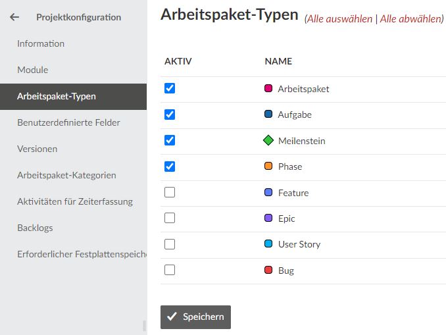The height and width of the screenshot is (335, 446).
Task: Click the Alle abwählen link
Action: 410,19
